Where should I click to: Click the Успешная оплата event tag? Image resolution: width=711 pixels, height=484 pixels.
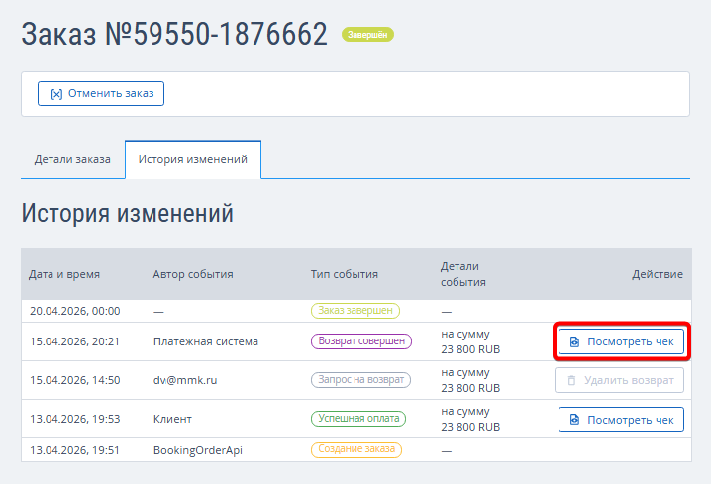pyautogui.click(x=358, y=419)
